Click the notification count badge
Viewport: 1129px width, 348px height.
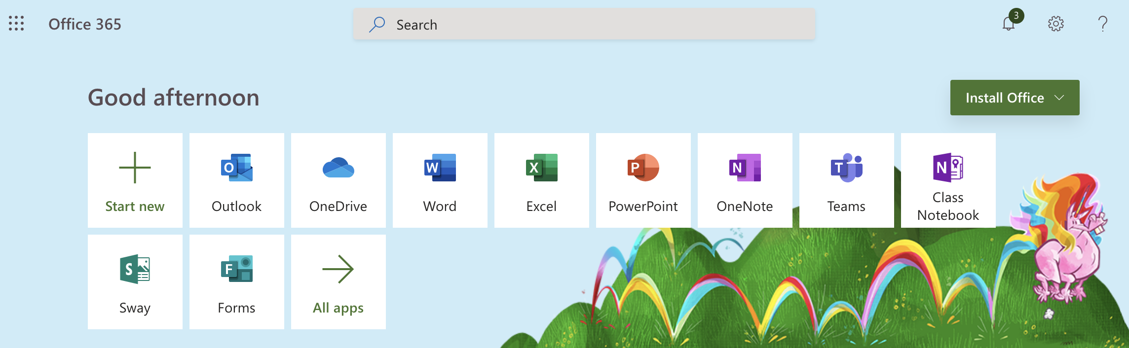[1016, 15]
